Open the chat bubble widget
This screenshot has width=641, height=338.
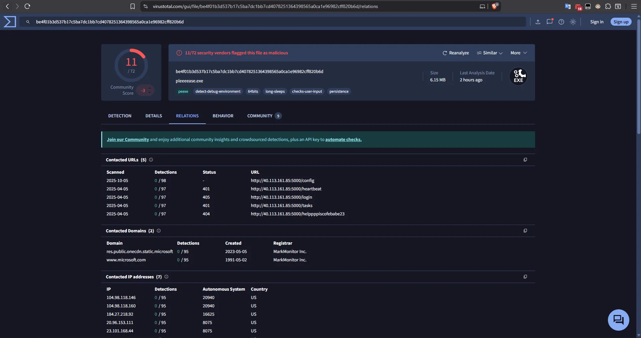[x=618, y=320]
